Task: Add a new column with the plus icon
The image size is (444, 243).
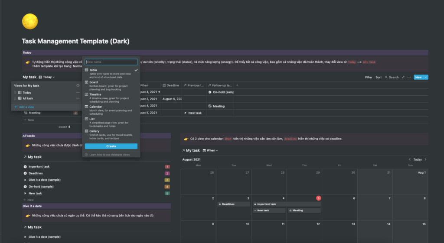Action: click(x=237, y=85)
